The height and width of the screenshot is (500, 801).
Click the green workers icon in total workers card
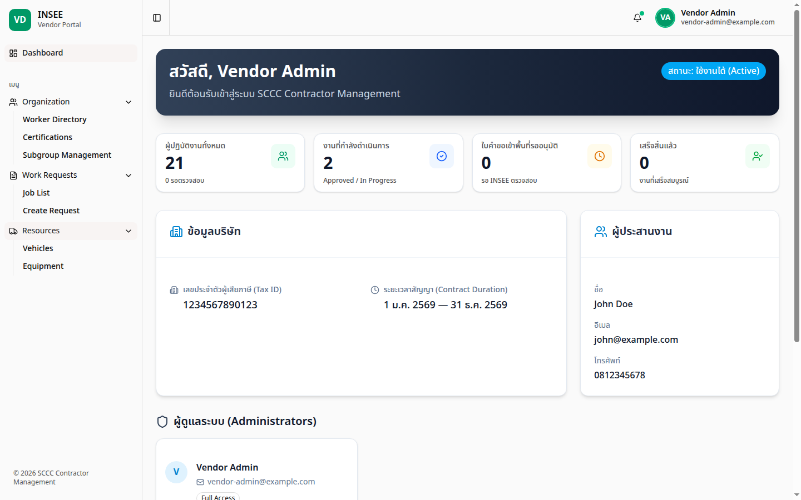(283, 156)
